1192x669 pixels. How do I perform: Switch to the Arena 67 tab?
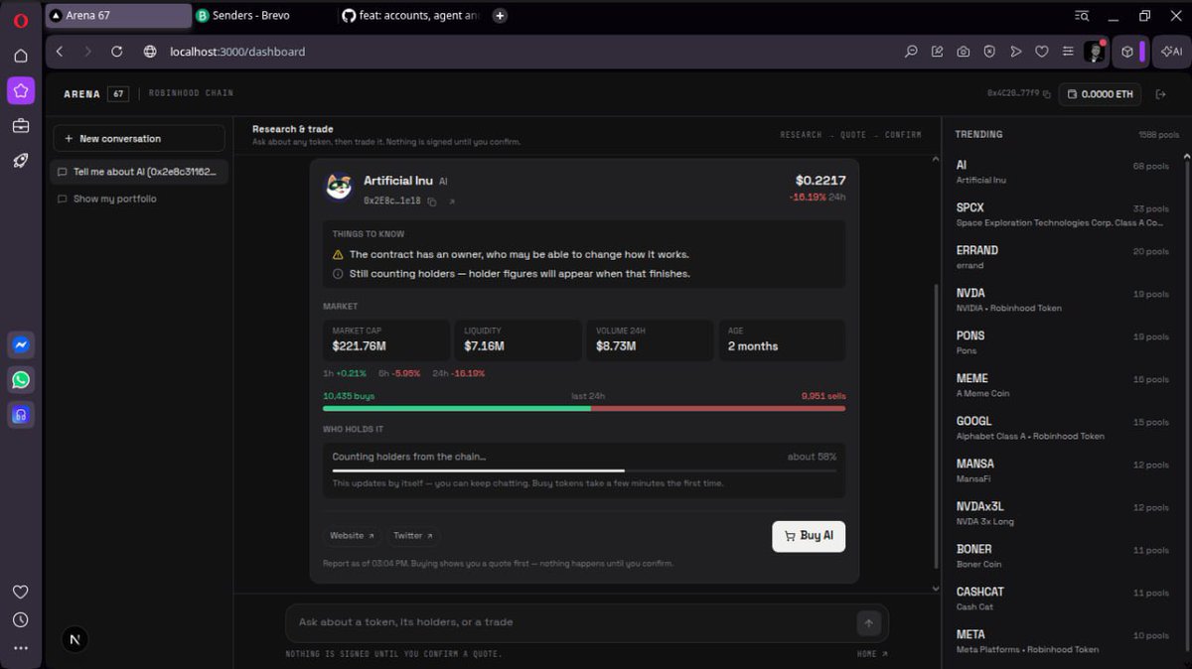click(x=118, y=15)
